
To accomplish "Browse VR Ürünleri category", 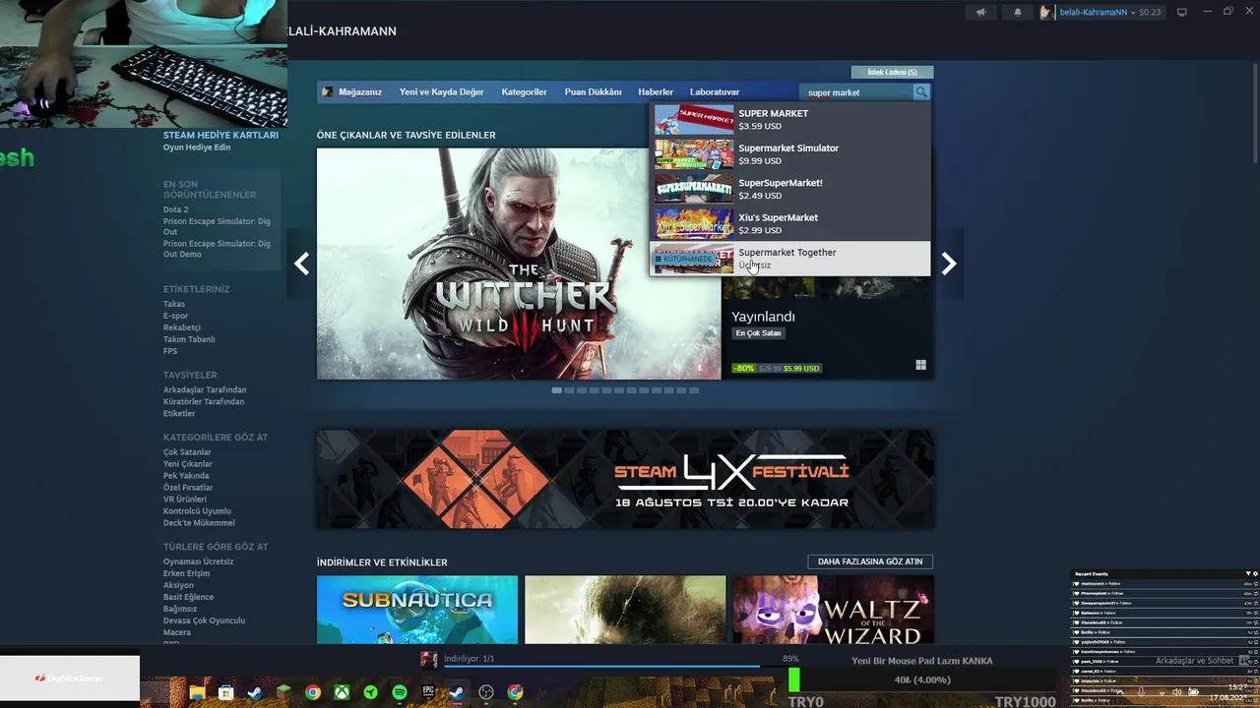I will (185, 500).
